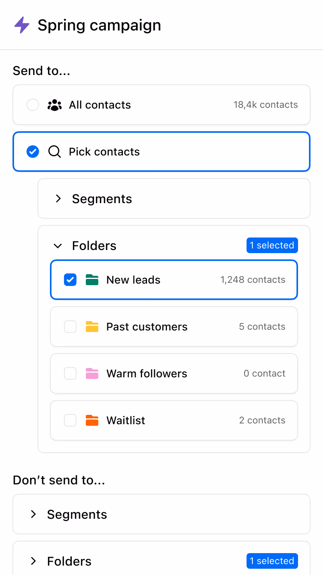
Task: Click the yellow folder icon for Past customers
Action: click(92, 327)
